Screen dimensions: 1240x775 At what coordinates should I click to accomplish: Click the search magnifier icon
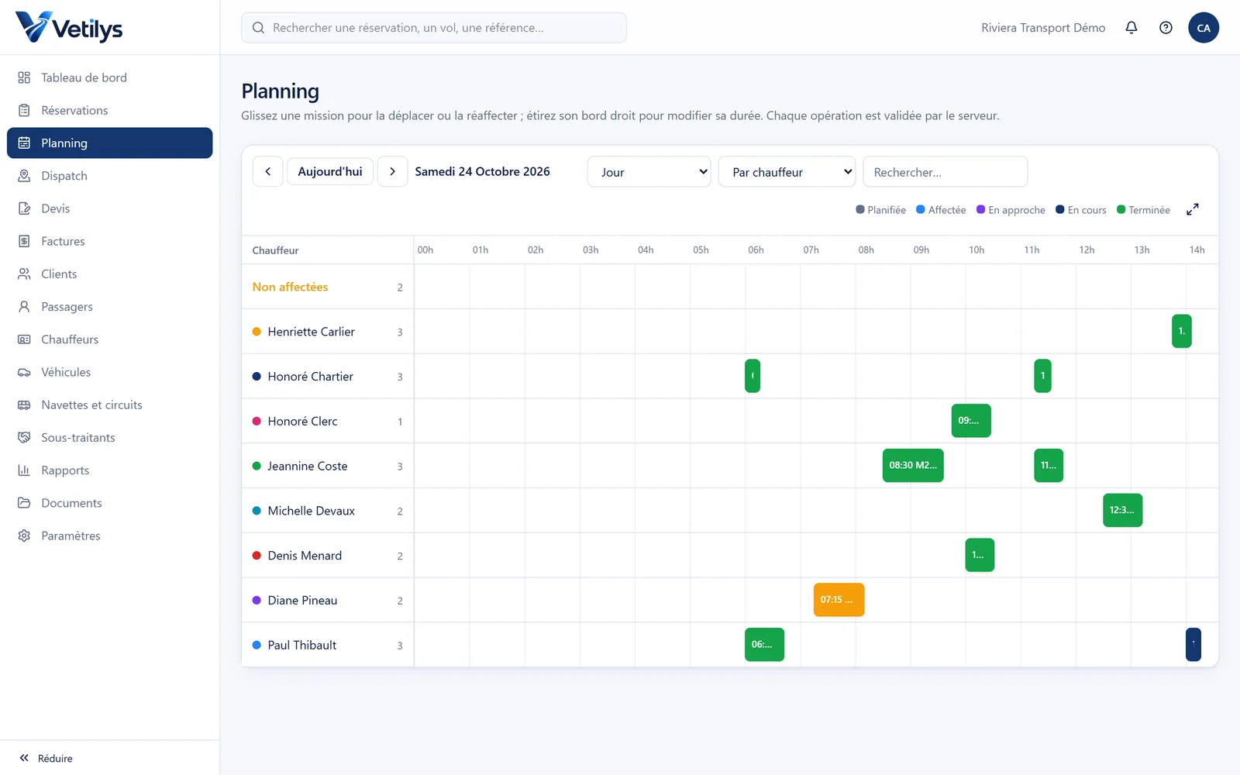coord(258,28)
